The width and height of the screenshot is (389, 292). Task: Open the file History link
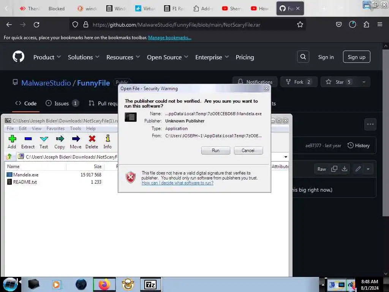coord(359,146)
